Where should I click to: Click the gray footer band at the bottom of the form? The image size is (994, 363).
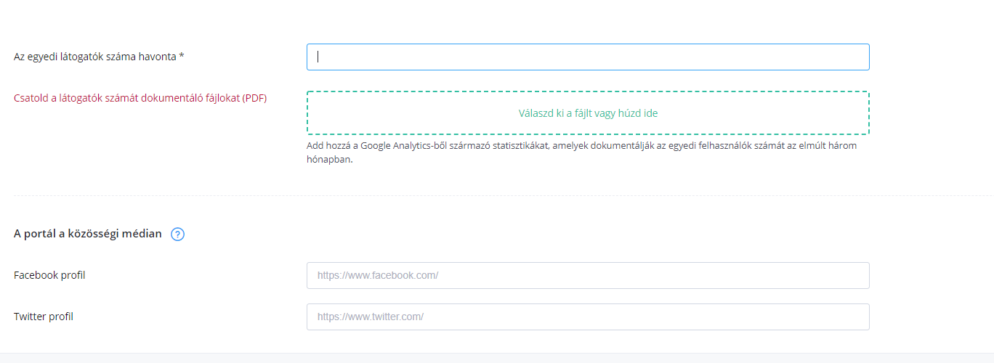point(497,358)
